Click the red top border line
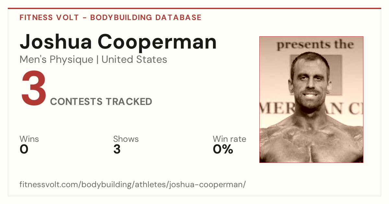Screen dimensions: 389x204 (194, 8)
